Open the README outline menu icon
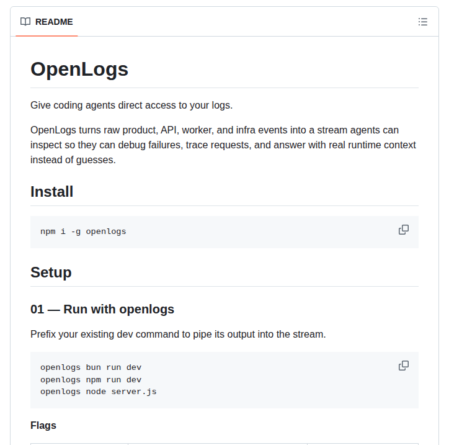This screenshot has height=445, width=449. 423,22
